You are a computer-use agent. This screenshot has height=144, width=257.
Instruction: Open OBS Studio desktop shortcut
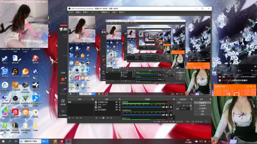15,100
